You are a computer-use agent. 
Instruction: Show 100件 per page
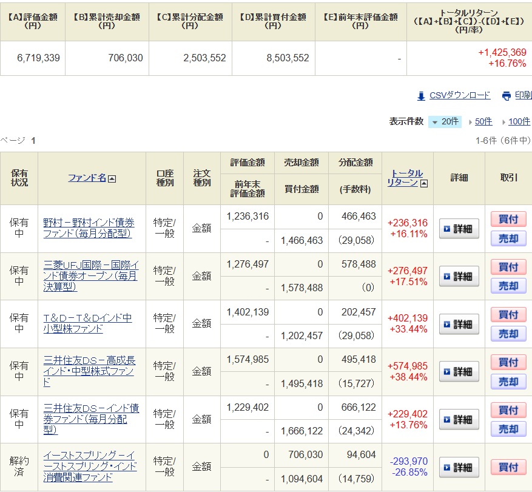tap(519, 121)
